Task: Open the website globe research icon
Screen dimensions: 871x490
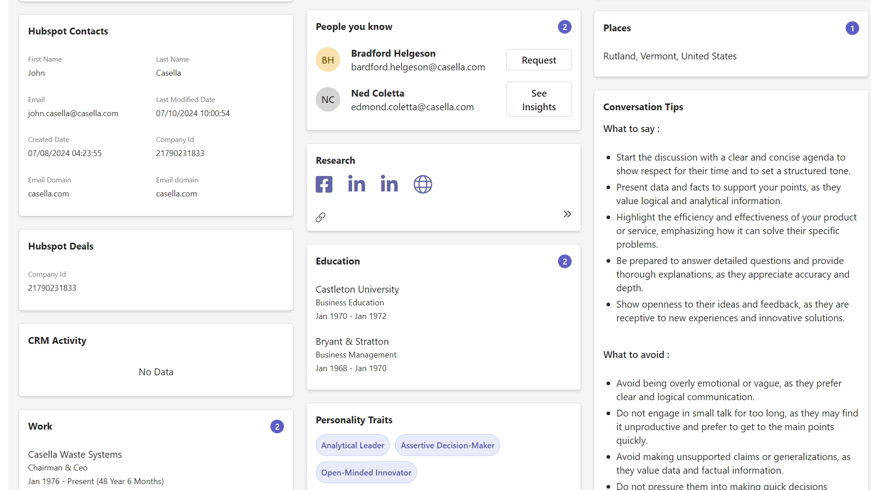Action: [422, 184]
